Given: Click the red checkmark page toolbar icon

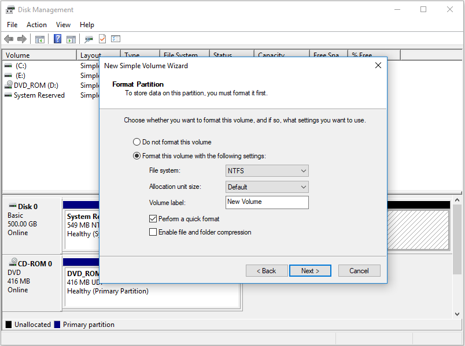Looking at the screenshot, I should [102, 39].
